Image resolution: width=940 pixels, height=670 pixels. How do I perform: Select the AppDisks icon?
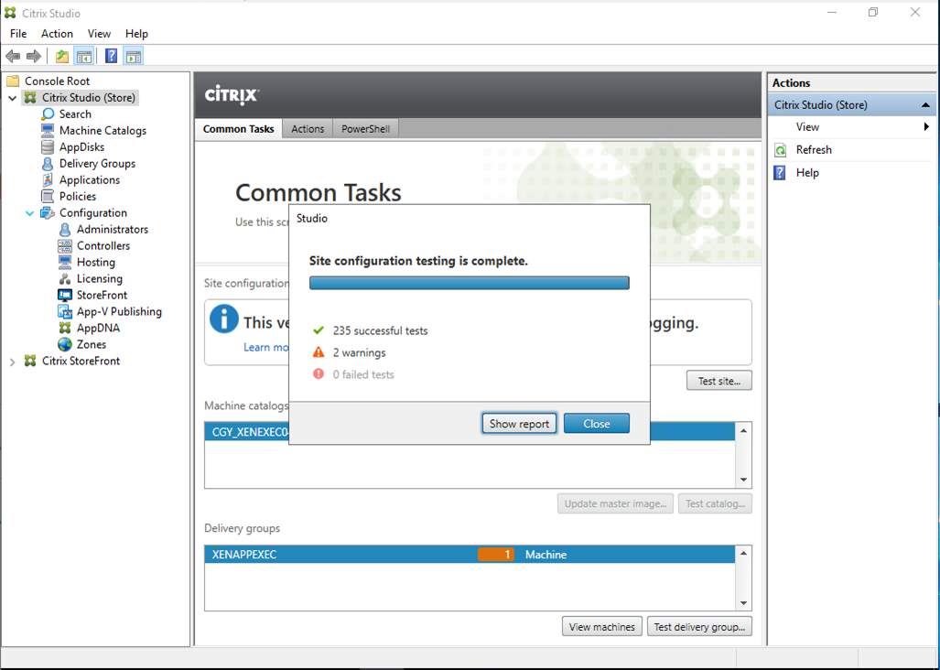[x=48, y=146]
